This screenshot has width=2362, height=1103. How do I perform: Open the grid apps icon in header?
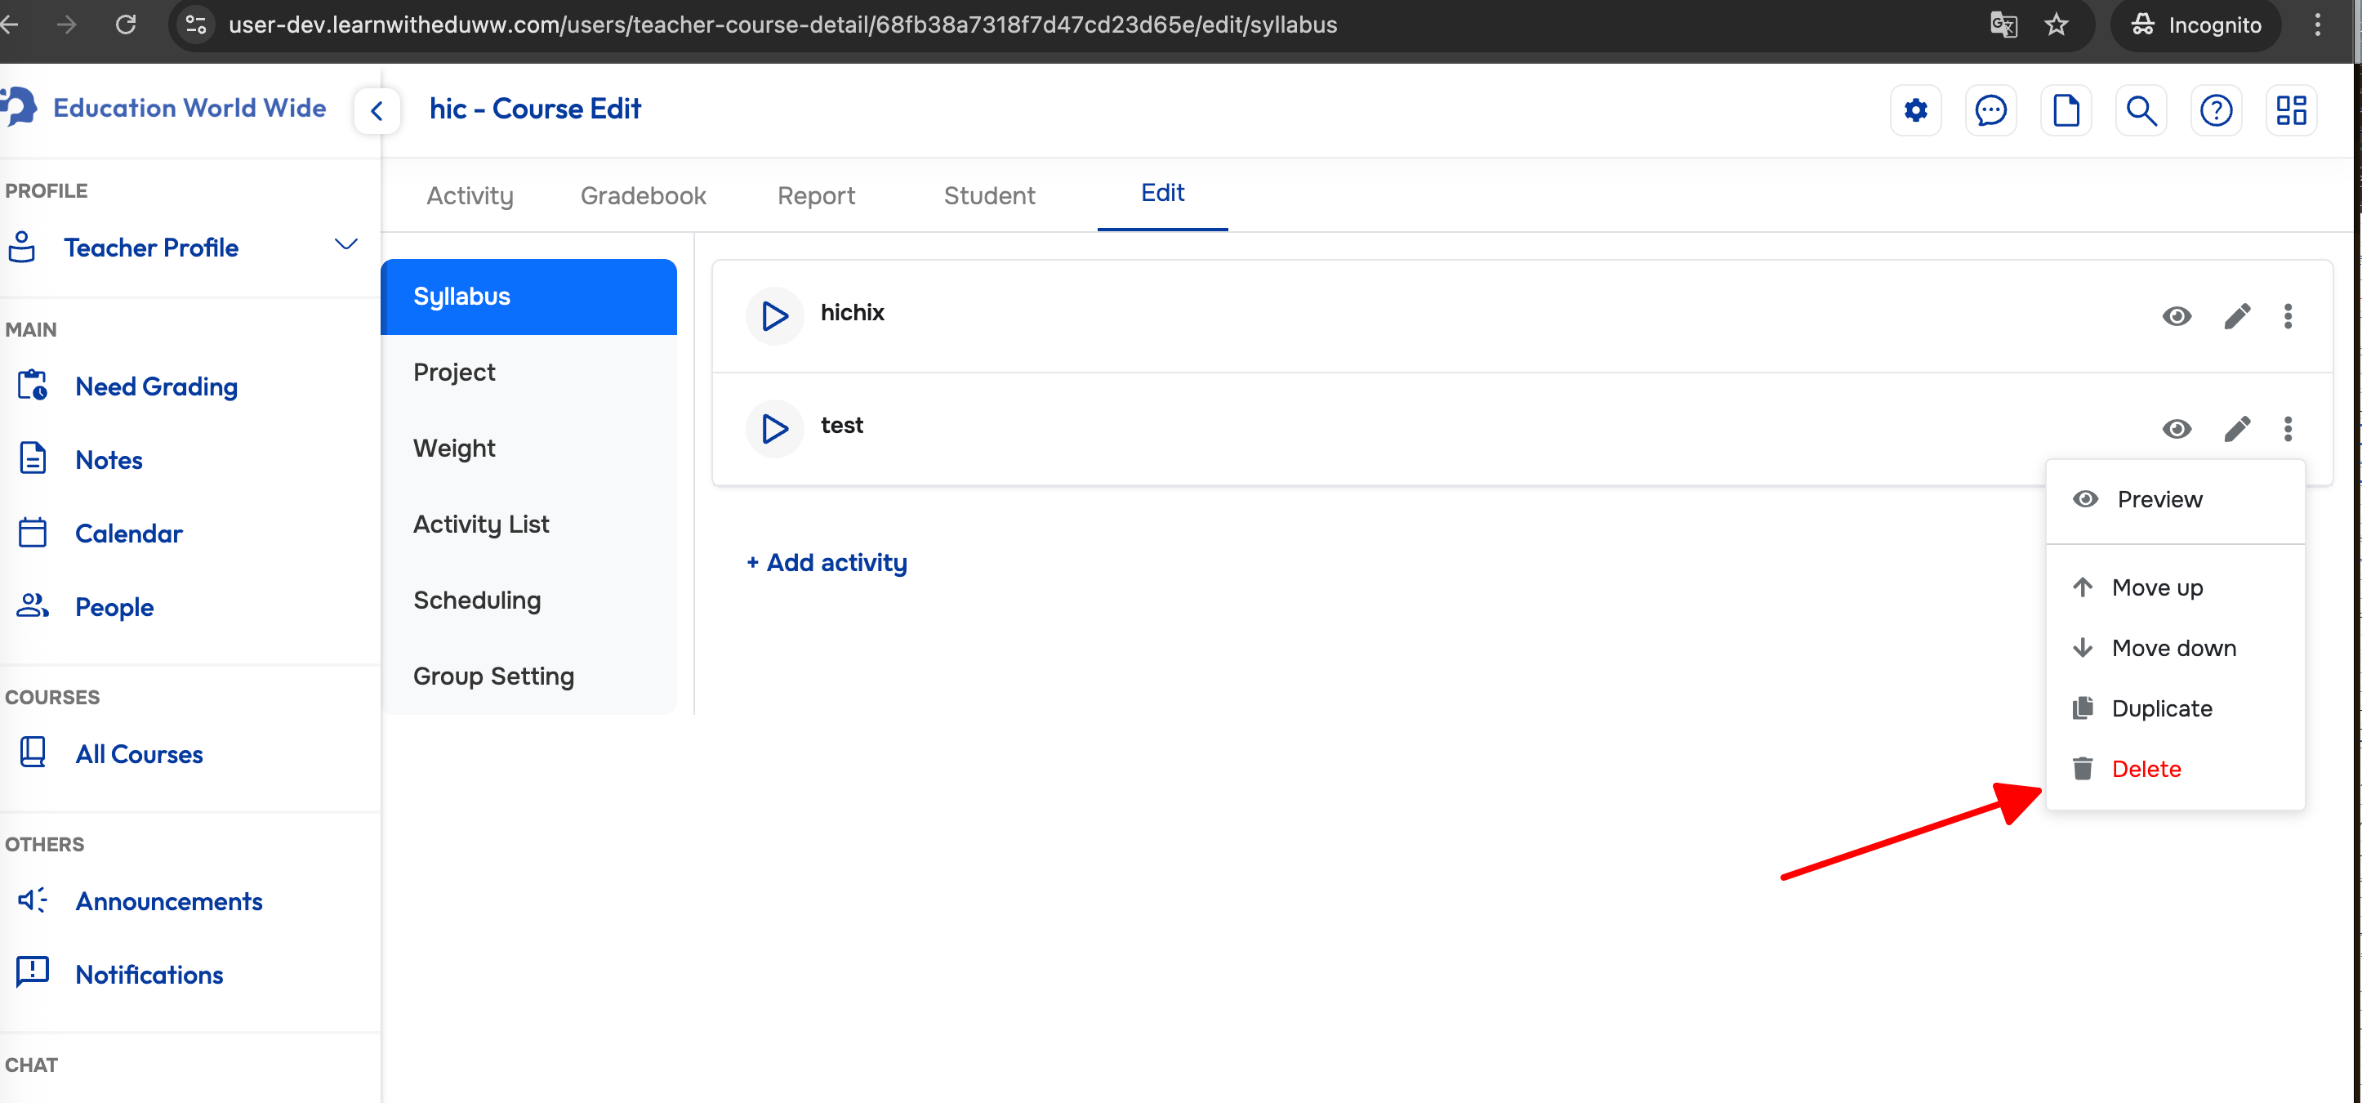click(x=2290, y=111)
